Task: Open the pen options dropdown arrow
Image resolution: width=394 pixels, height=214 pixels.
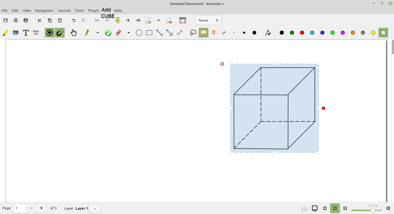Action: 98,32
